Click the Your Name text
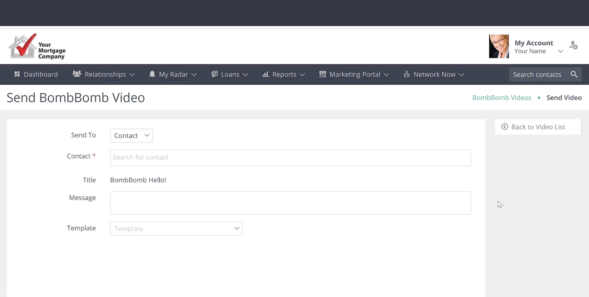Screen dimensions: 589x297 coord(530,51)
